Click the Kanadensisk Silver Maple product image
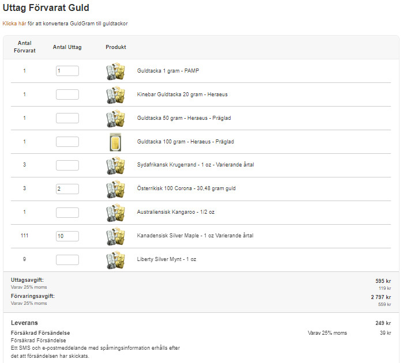403x363 pixels. [x=116, y=236]
